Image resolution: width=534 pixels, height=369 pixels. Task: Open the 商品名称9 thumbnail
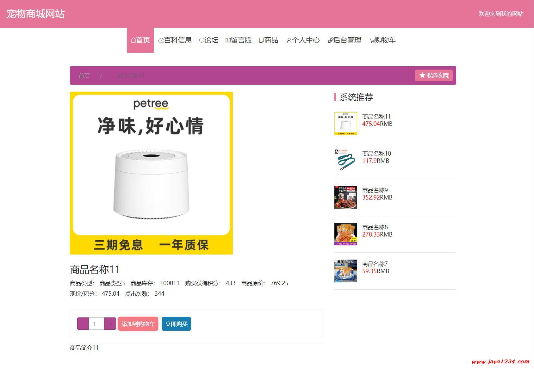346,197
